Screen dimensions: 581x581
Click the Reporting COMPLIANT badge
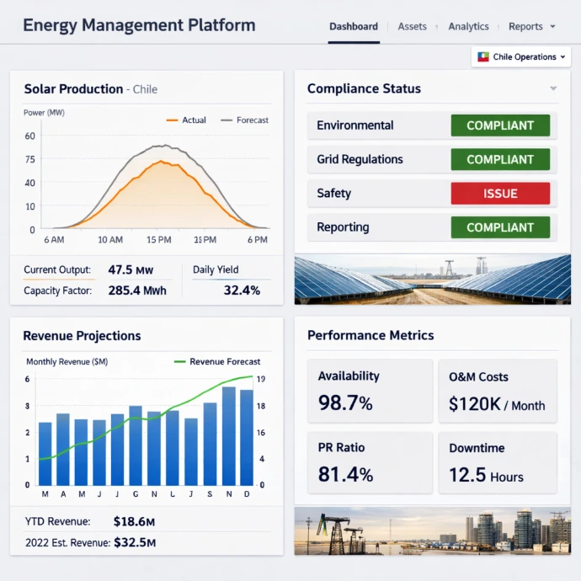500,227
